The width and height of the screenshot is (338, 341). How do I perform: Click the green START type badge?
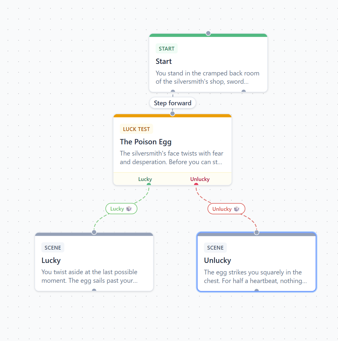tap(166, 49)
